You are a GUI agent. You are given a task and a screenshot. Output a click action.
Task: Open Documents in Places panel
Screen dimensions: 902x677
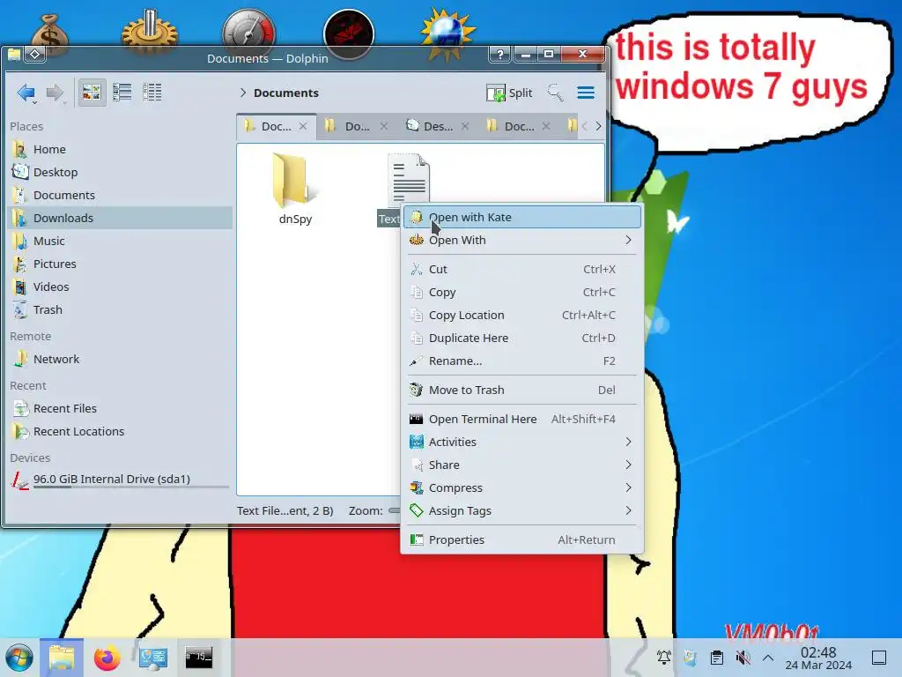click(120, 195)
